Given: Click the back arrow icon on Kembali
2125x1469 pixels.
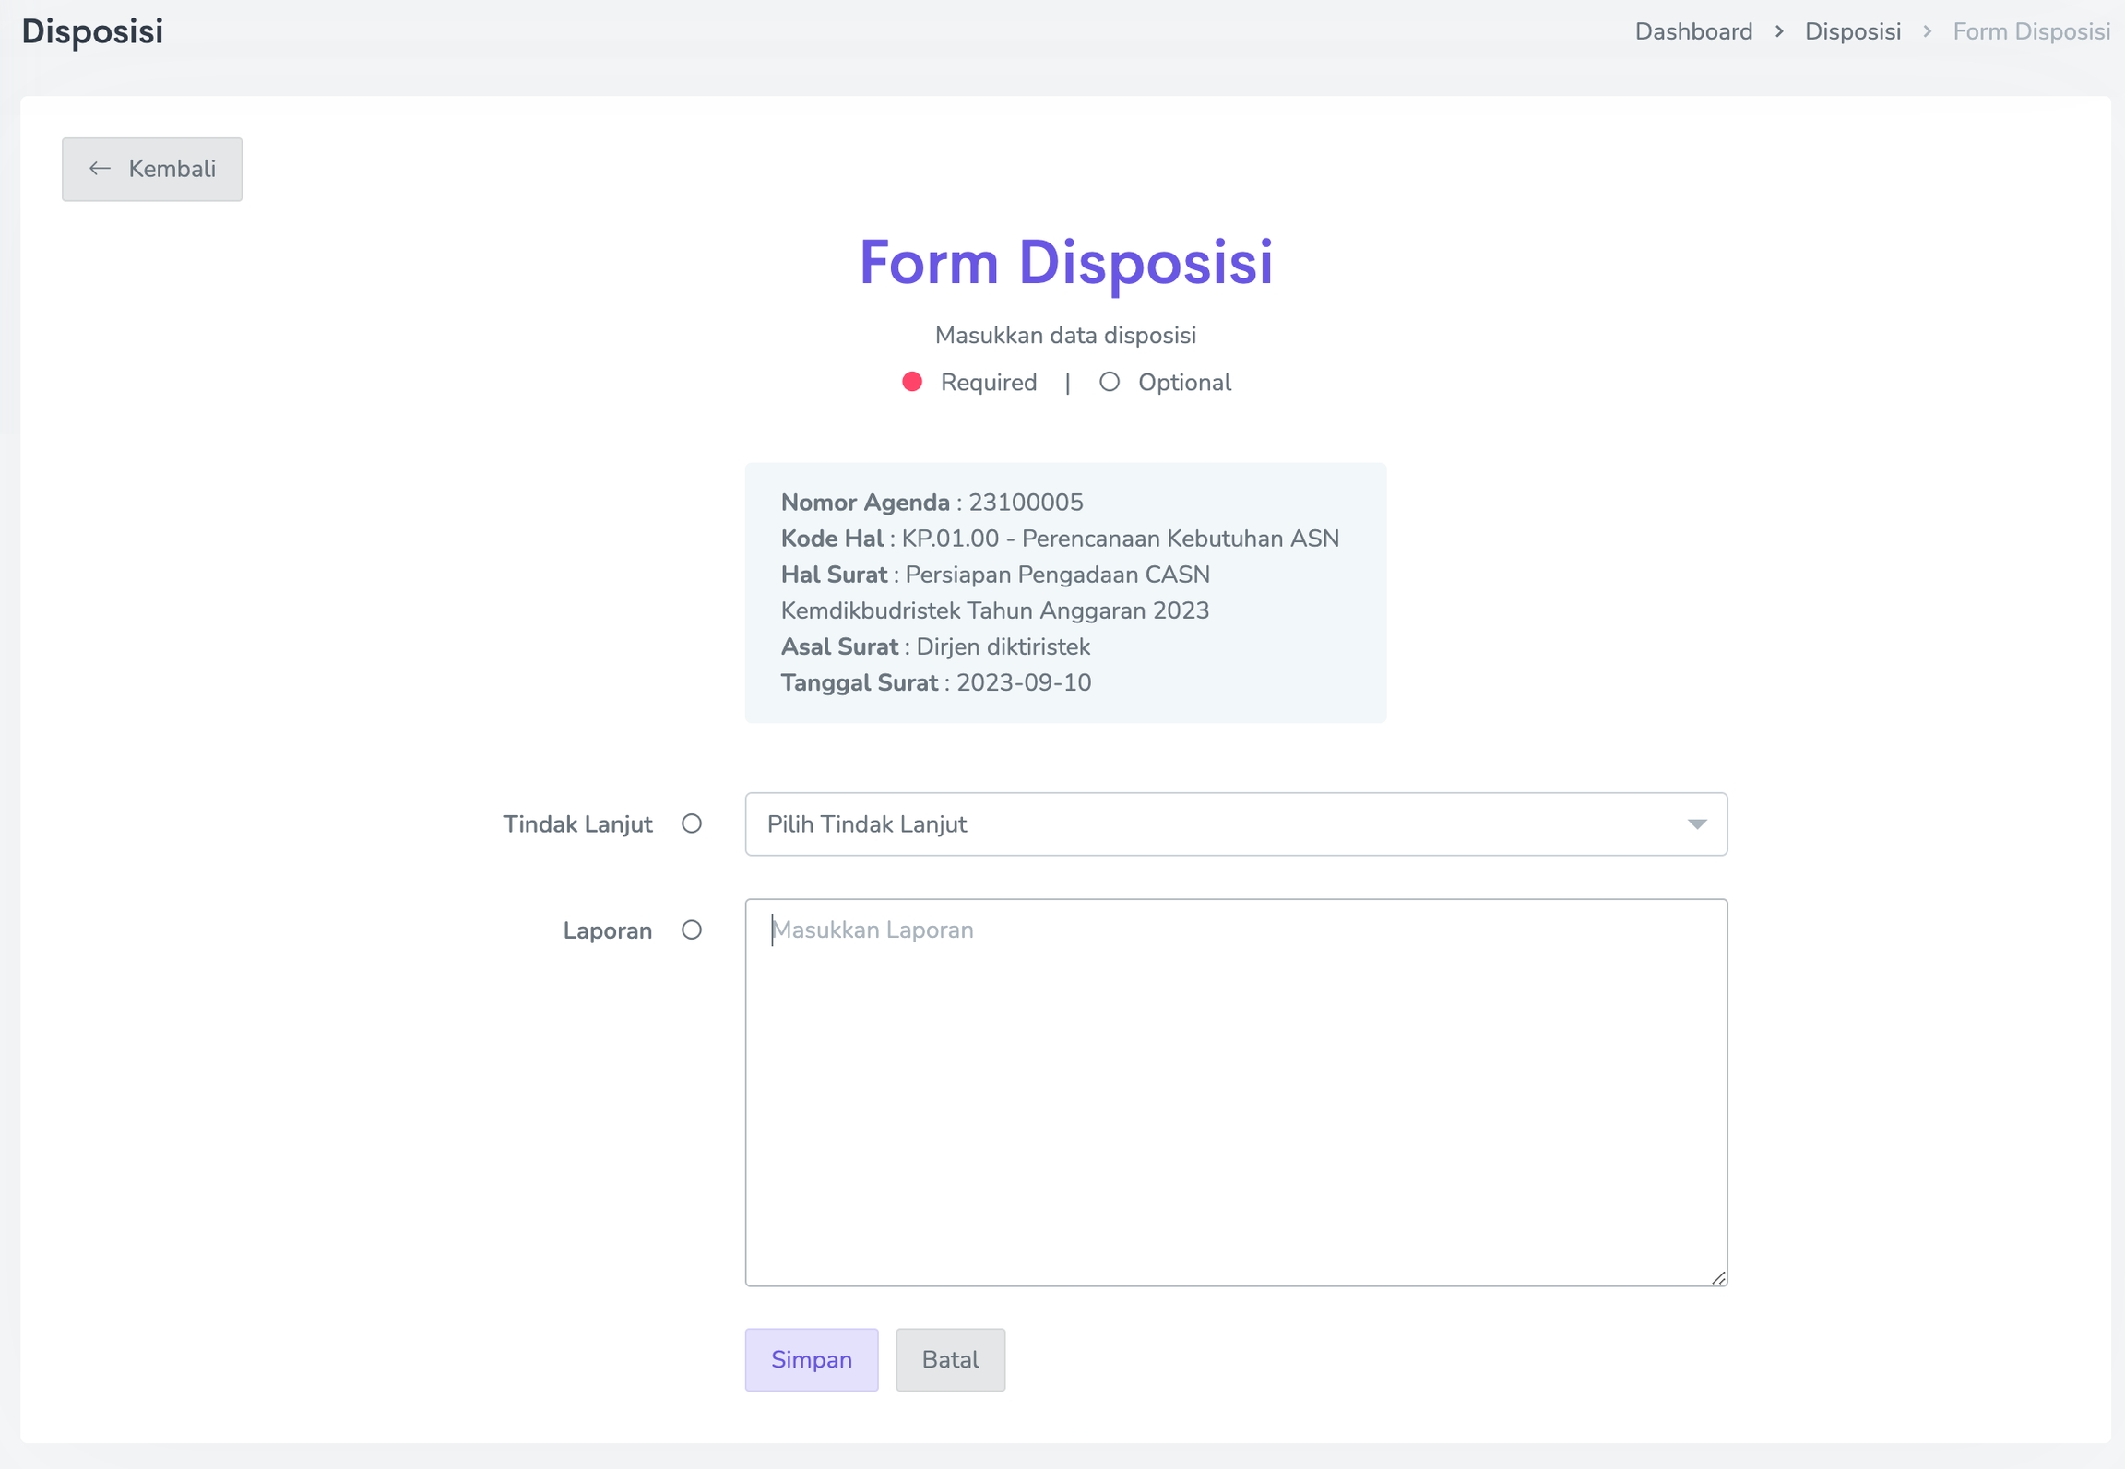Looking at the screenshot, I should 100,169.
